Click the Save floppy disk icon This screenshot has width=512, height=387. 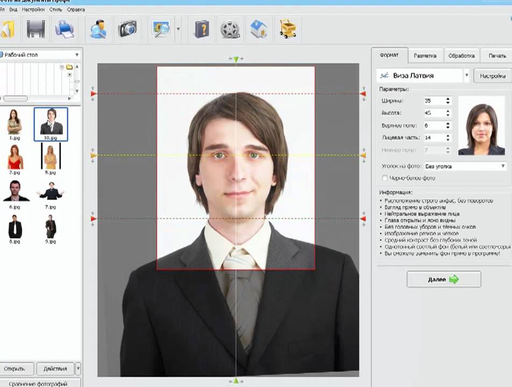click(x=36, y=28)
